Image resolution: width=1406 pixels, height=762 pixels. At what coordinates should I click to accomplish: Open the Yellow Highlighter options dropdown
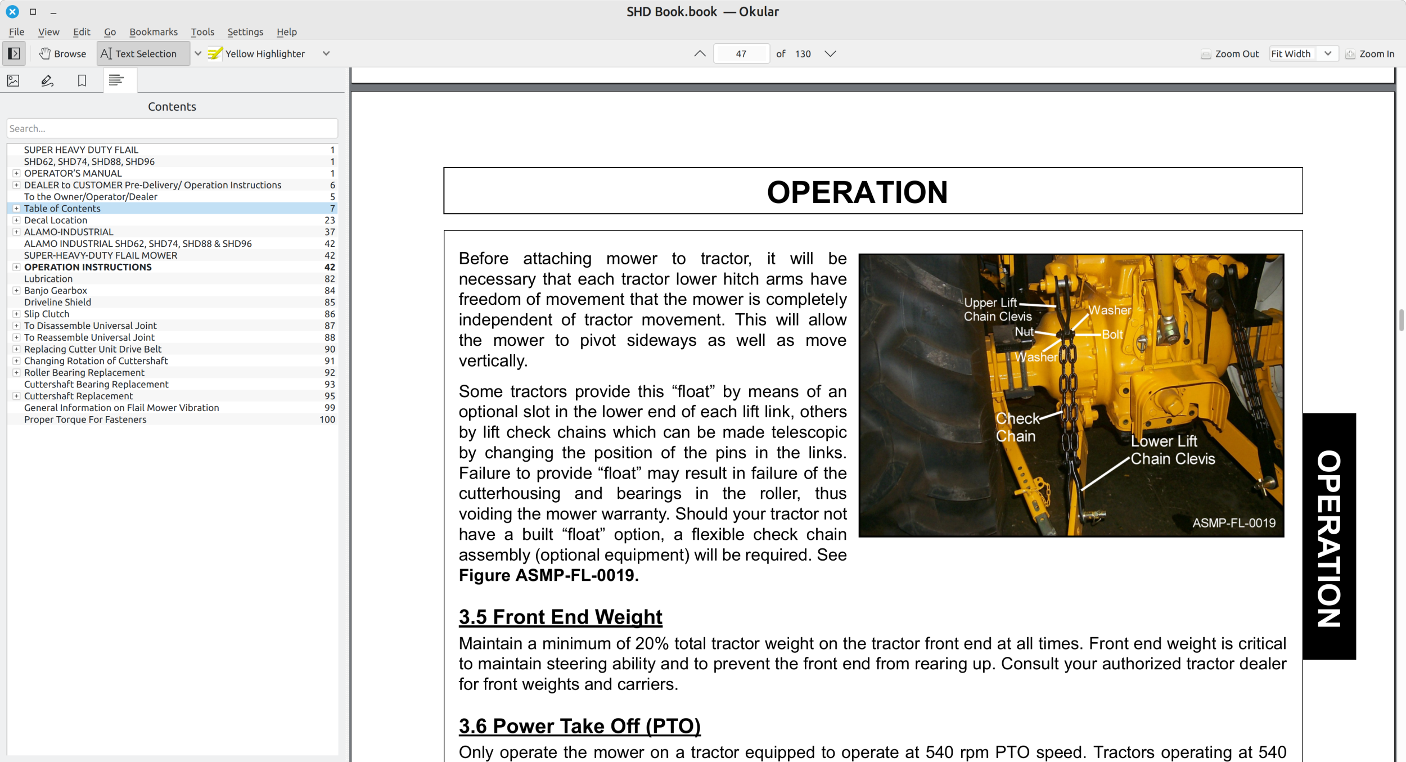click(326, 53)
